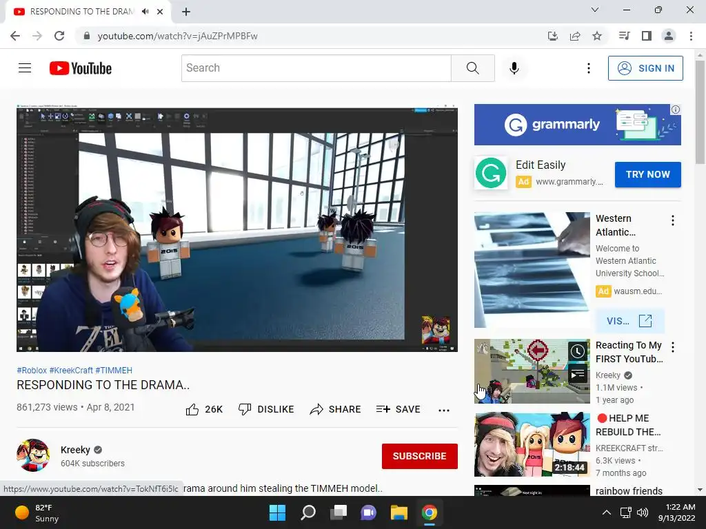Open the YouTube hamburger guide menu

point(25,68)
